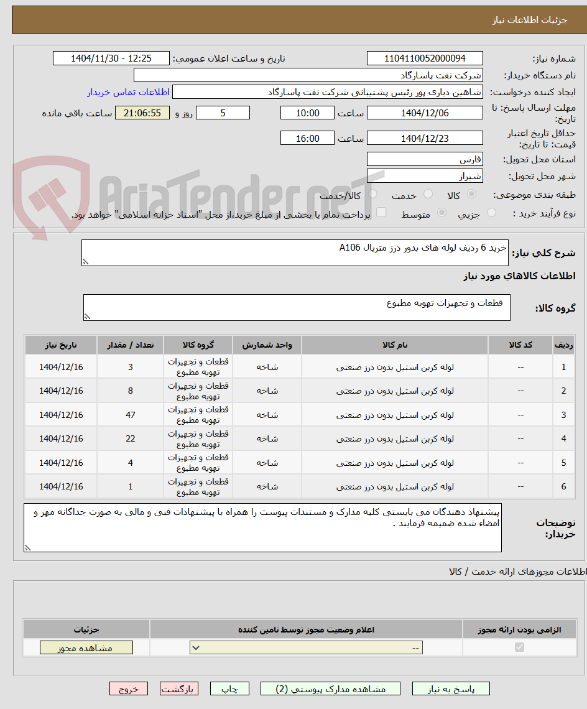This screenshot has height=709, width=587.
Task: Click the buyer notes textarea
Action: pyautogui.click(x=263, y=527)
